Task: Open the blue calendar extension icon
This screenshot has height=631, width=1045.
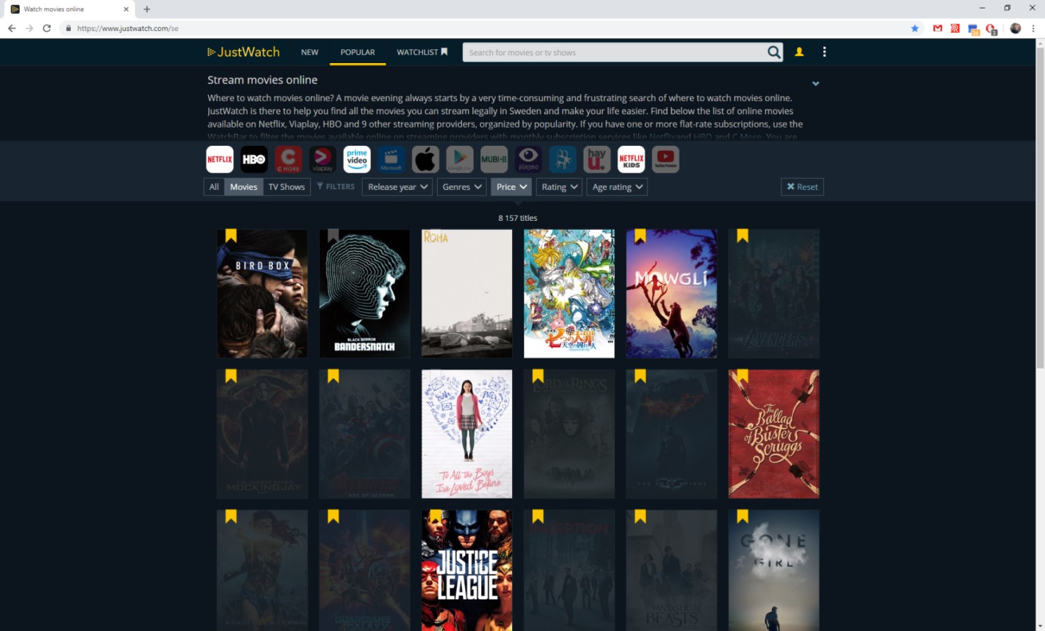Action: point(973,29)
